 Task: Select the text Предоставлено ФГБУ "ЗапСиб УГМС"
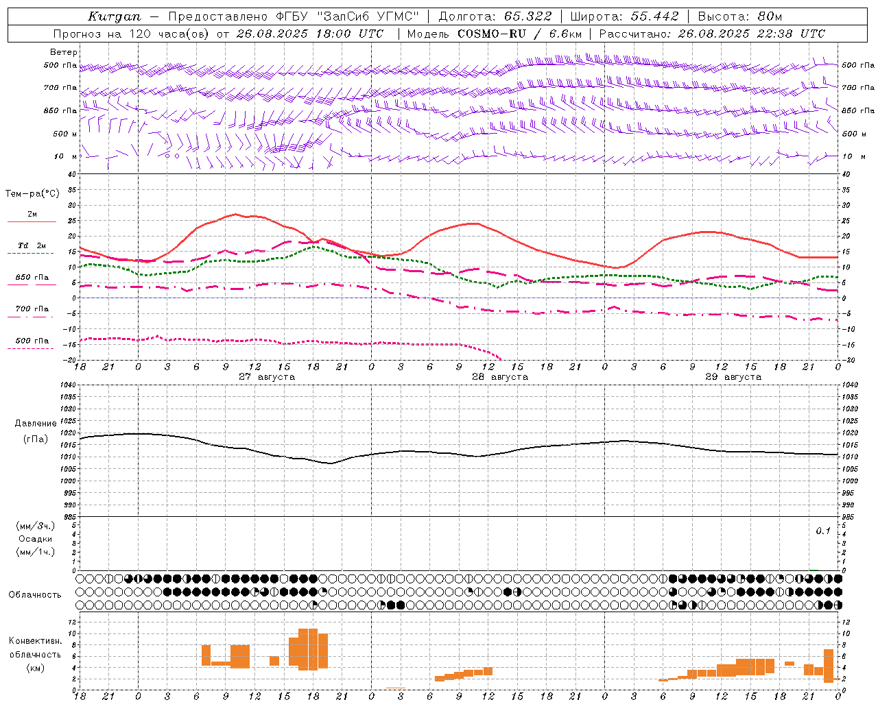pos(294,16)
